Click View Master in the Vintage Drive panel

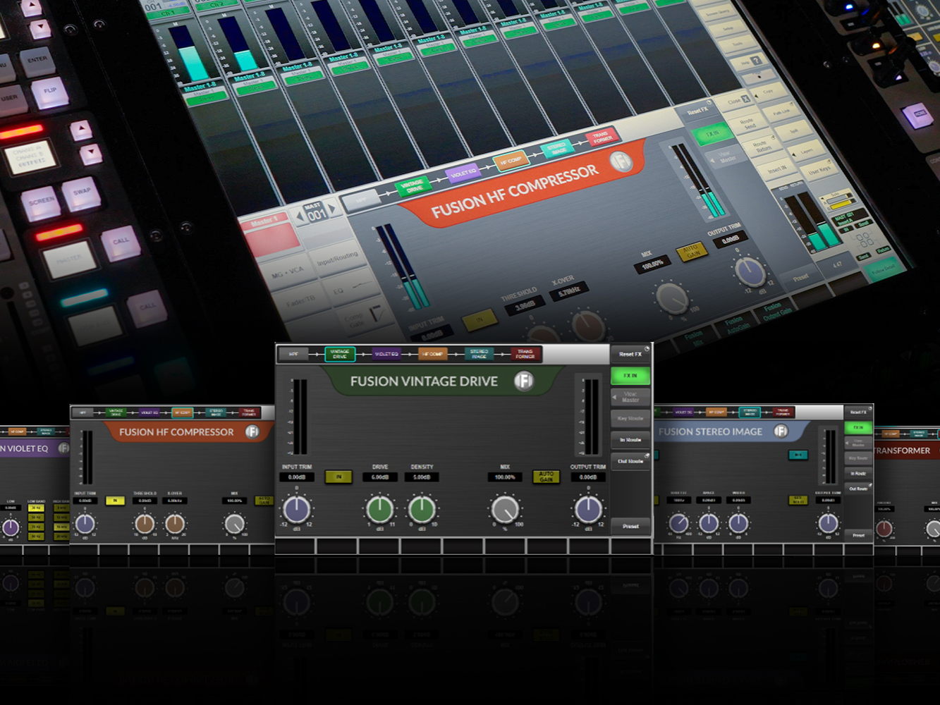[630, 397]
